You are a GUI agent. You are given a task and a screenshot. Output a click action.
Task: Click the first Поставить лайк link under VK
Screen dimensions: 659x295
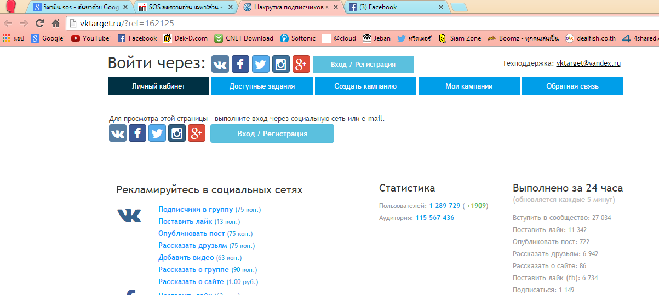tap(185, 222)
